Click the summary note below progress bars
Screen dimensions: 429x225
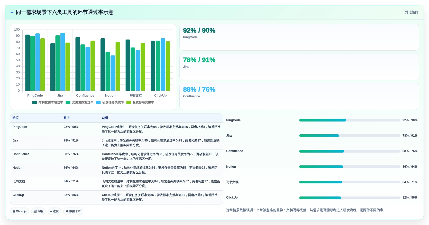(x=306, y=210)
